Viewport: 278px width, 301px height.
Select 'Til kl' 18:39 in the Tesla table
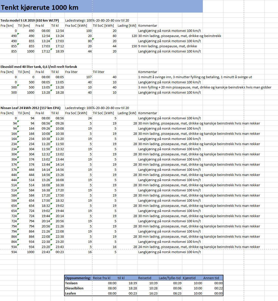coord(57,51)
